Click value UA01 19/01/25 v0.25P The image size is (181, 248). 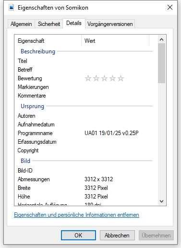click(111, 133)
